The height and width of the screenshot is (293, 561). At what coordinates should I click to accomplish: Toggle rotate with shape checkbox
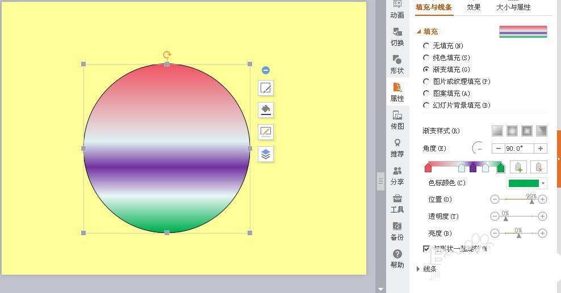426,249
